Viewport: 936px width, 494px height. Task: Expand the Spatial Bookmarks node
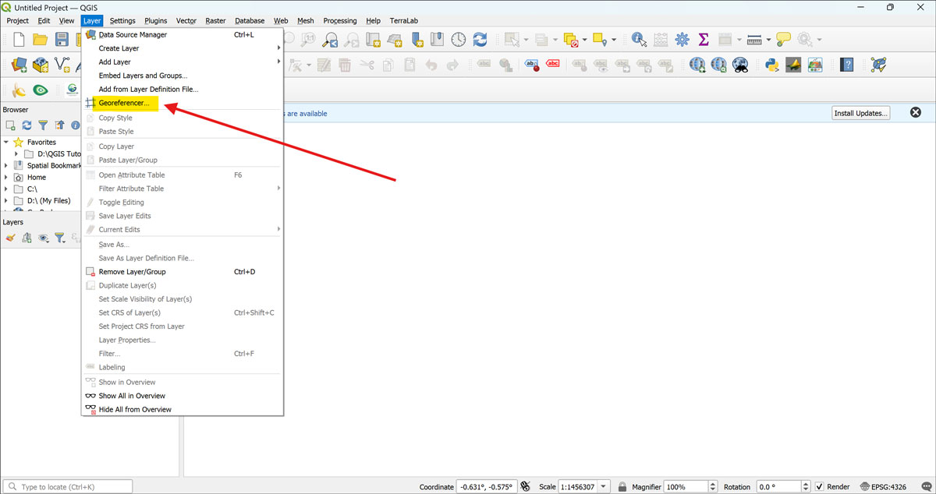click(x=6, y=165)
